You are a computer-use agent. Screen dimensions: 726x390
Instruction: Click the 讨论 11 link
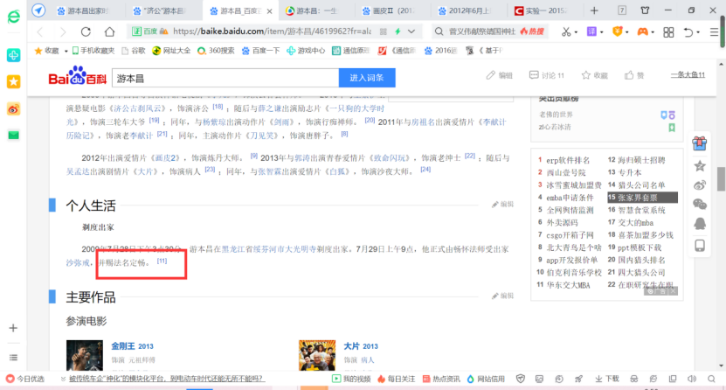point(546,75)
